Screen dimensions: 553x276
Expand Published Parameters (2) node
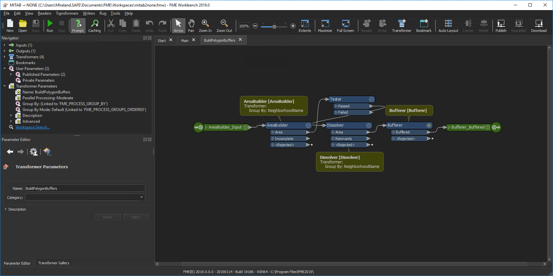pyautogui.click(x=11, y=74)
